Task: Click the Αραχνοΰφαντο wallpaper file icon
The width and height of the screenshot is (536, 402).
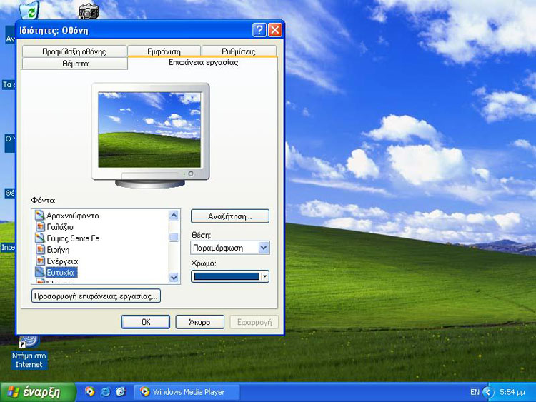Action: [x=40, y=215]
